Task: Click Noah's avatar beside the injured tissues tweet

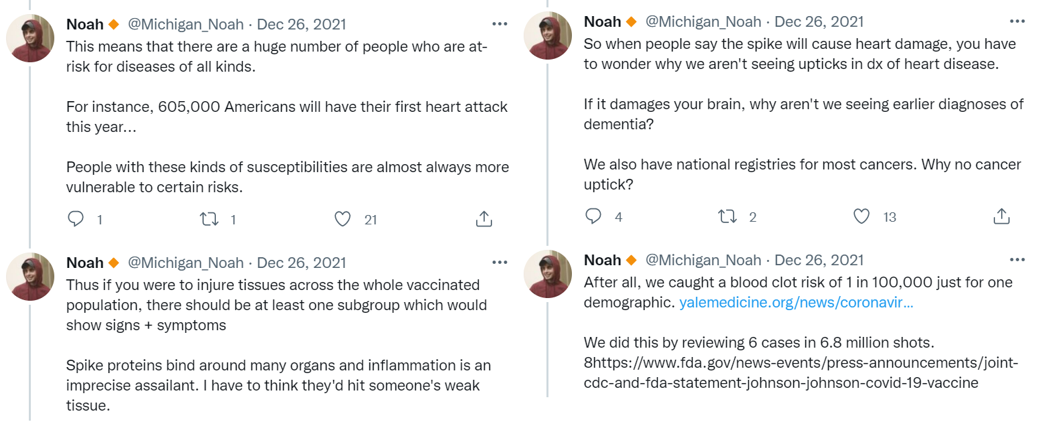Action: [x=30, y=277]
